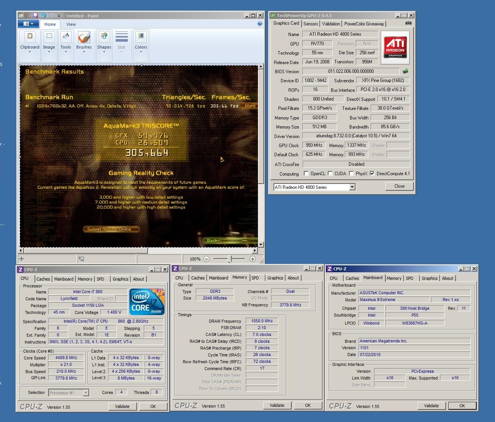Click the GPU-Z screenshot camera icon
Image resolution: width=495 pixels, height=422 pixels.
click(408, 23)
